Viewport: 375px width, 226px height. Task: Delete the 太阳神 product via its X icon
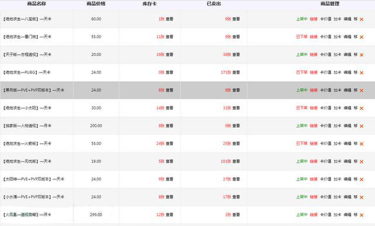362,179
